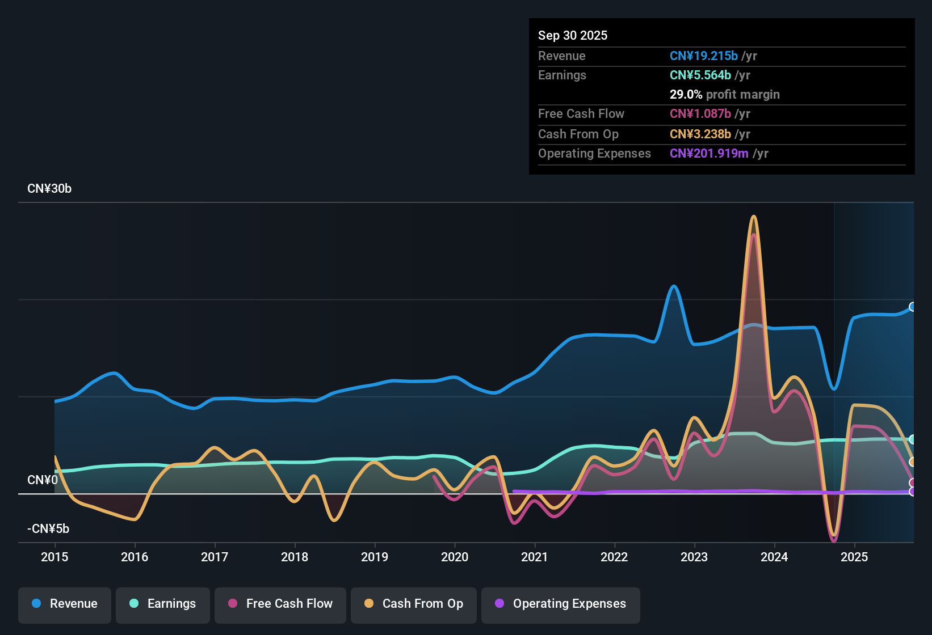The height and width of the screenshot is (635, 932).
Task: Click the blue Revenue endpoint marker on the chart
Action: [x=913, y=307]
